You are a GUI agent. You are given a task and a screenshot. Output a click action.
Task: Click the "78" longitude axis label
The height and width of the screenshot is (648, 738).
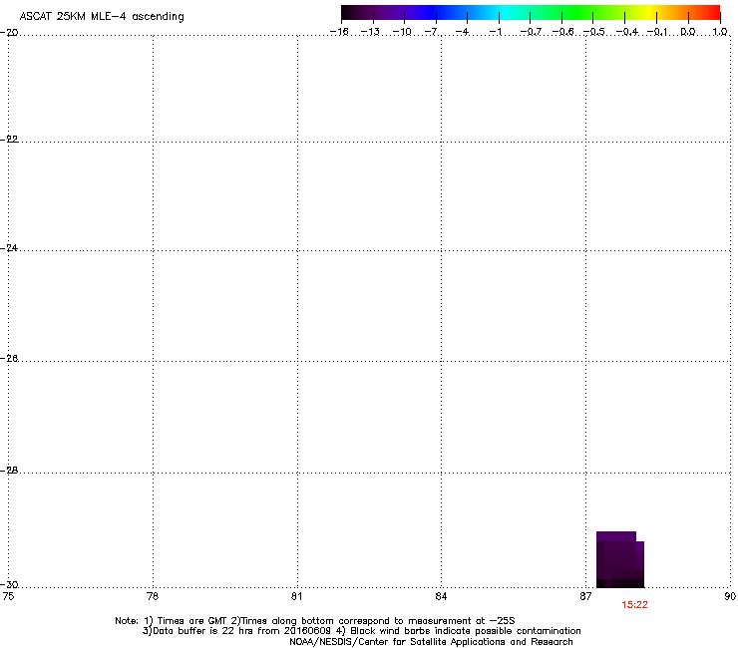[x=153, y=596]
